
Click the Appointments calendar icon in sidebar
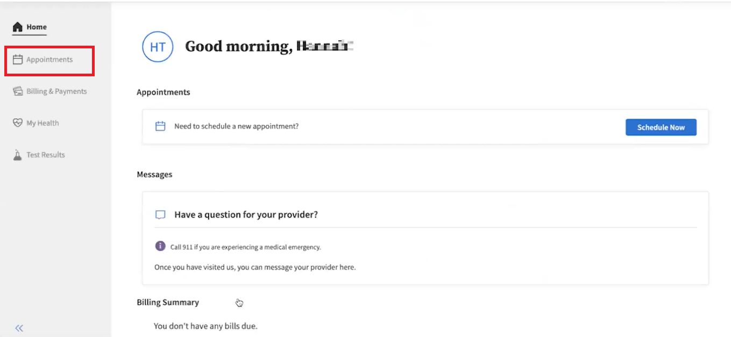(x=18, y=60)
